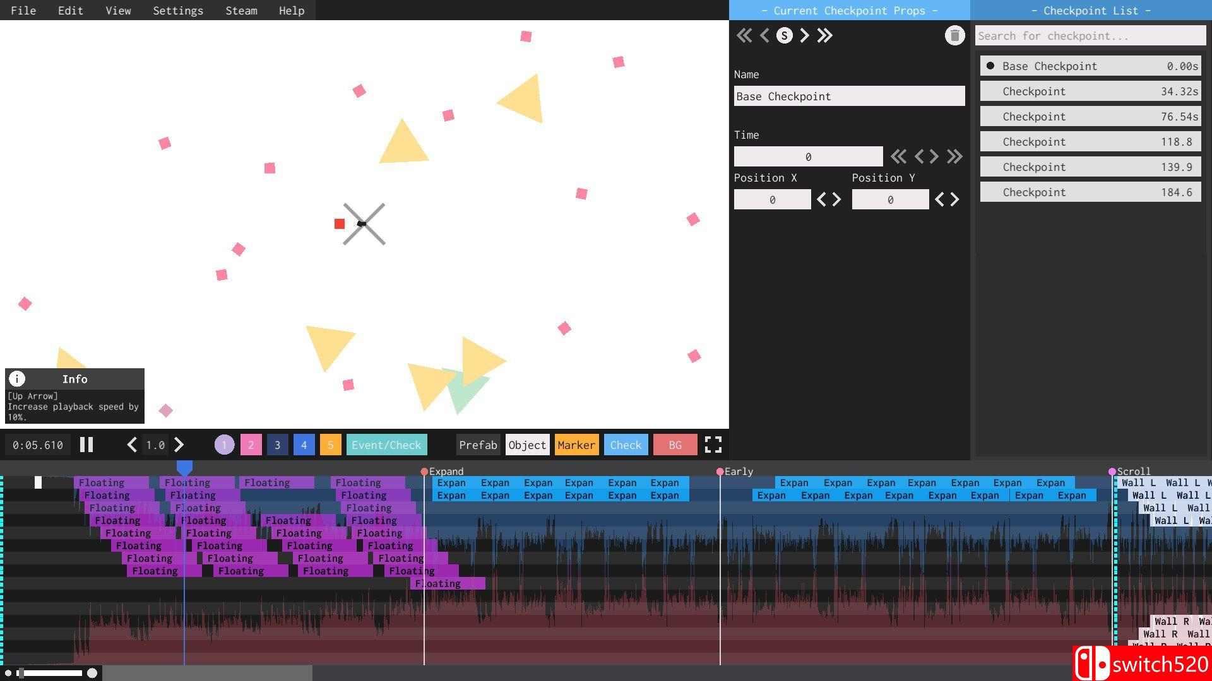Click the Event/Check tab in toolbar

tap(386, 444)
